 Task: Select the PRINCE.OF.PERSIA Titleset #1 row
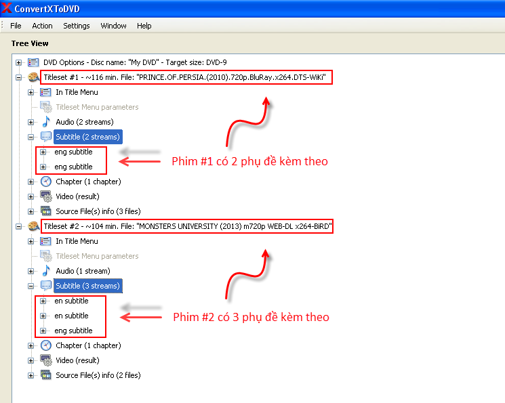coord(185,77)
